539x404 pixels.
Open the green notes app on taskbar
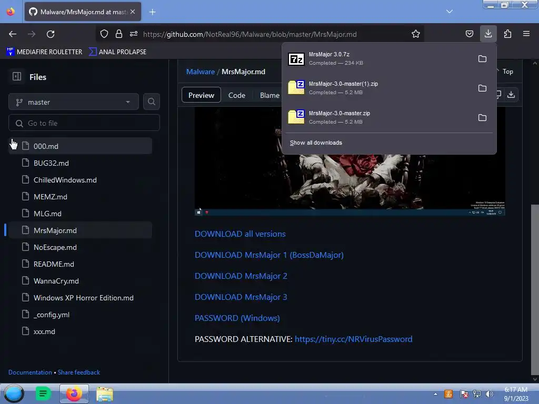coord(43,393)
